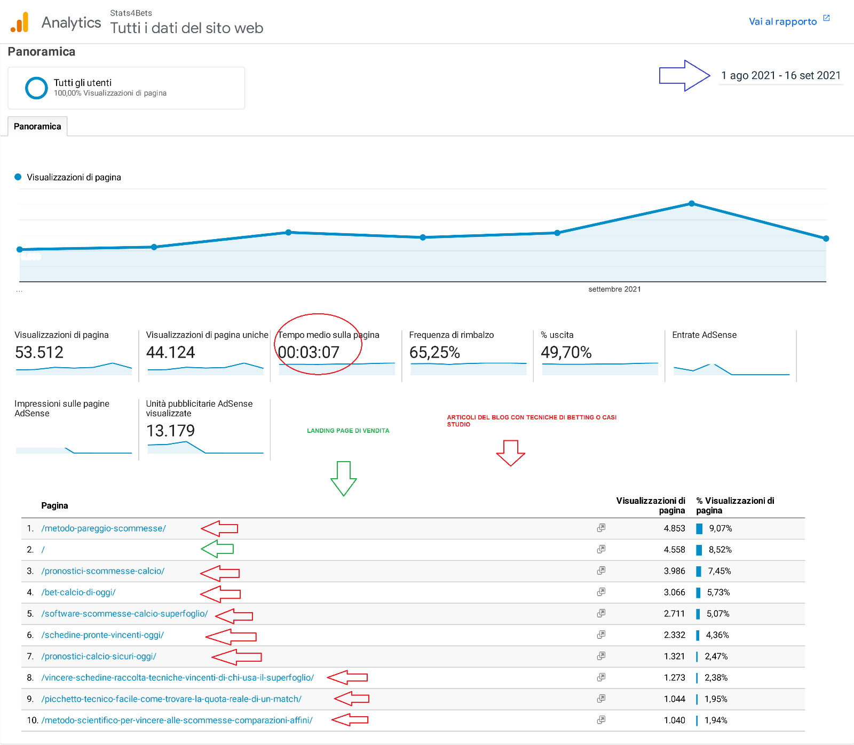
Task: Open external link icon beside Vai al rapporto
Action: pyautogui.click(x=826, y=18)
